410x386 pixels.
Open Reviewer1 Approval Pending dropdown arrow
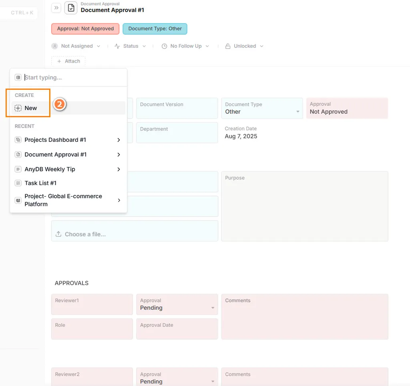pyautogui.click(x=213, y=308)
